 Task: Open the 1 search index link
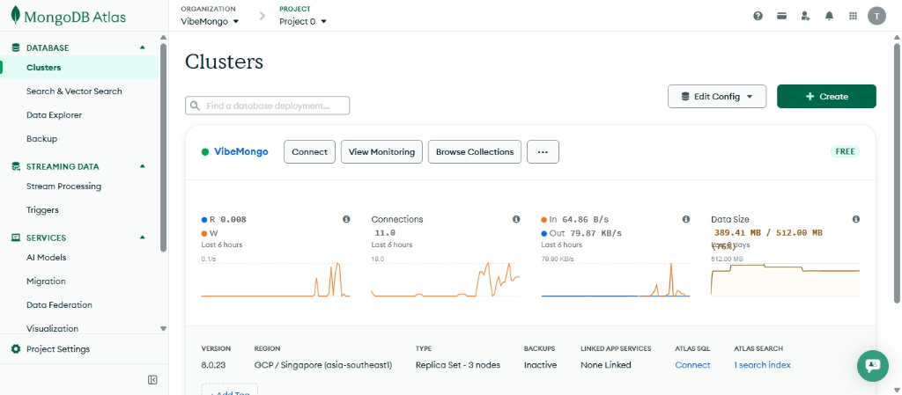[762, 365]
